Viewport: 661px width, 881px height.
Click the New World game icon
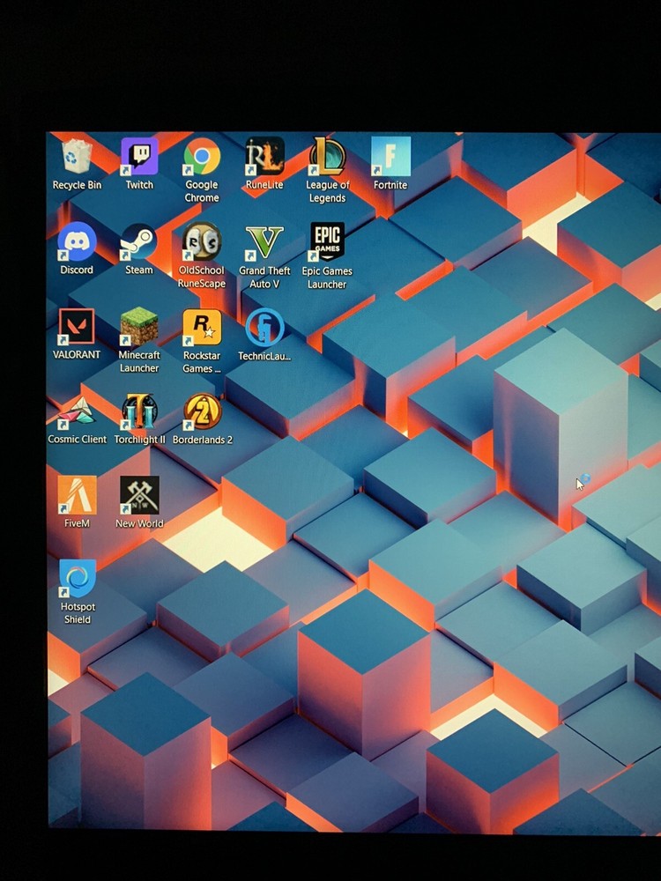coord(139,495)
